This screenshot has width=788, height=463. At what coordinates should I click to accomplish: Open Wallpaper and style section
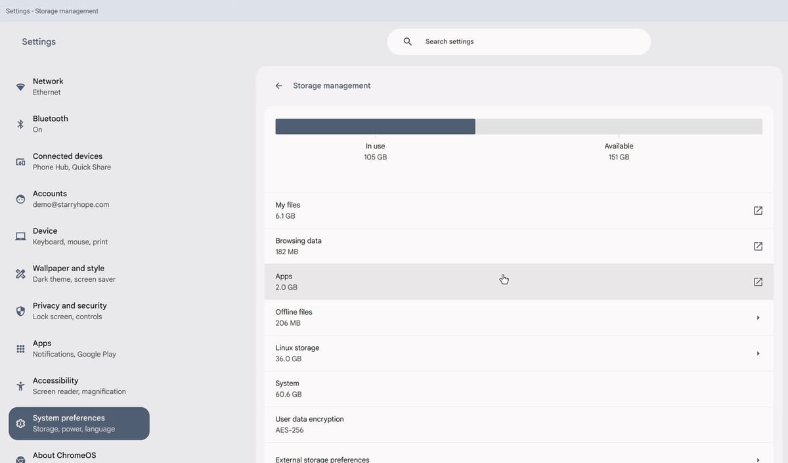(x=79, y=274)
